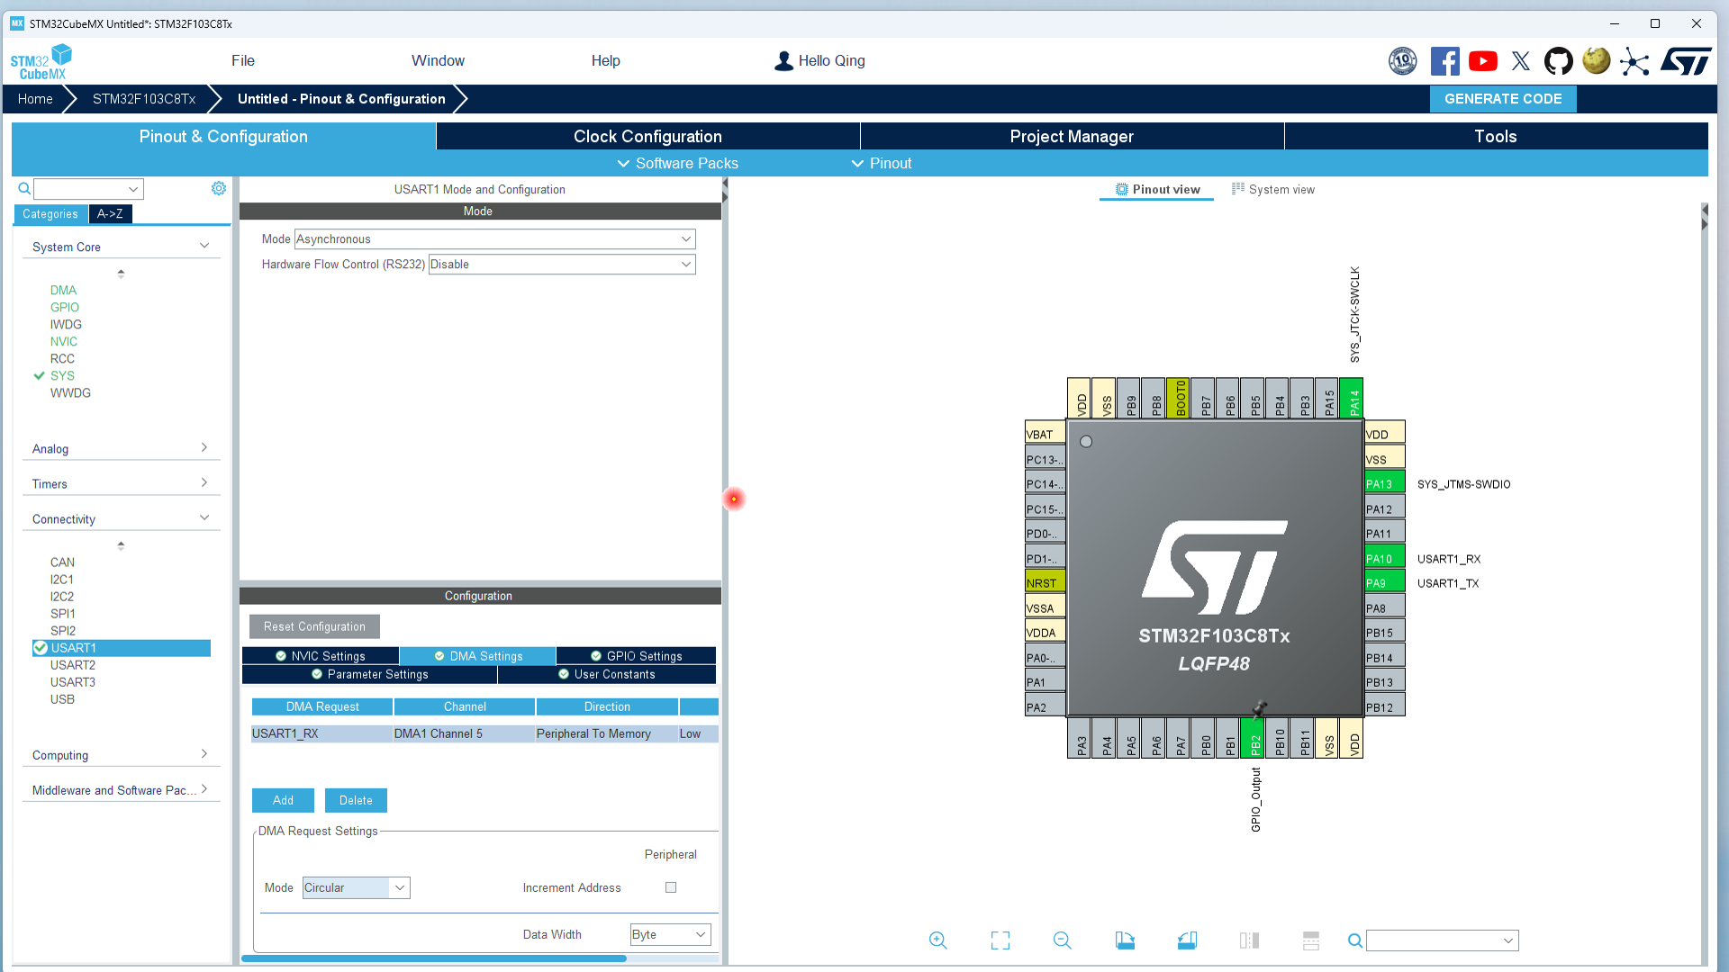Open the DMA Mode Circular dropdown
The width and height of the screenshot is (1729, 972).
pos(400,887)
